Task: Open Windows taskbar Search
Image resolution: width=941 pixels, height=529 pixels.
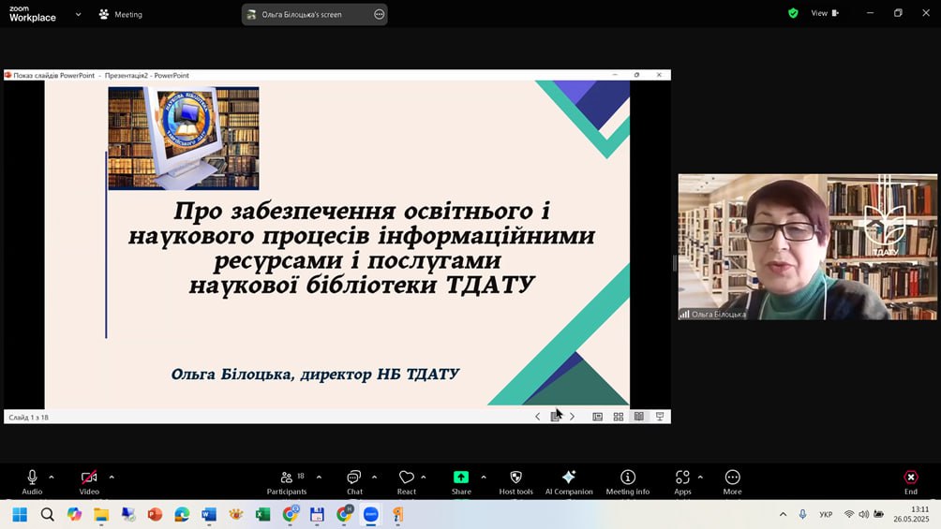Action: pyautogui.click(x=48, y=515)
